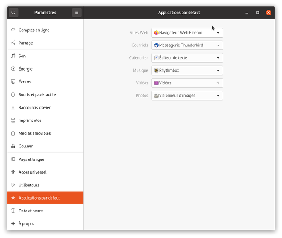
Task: Go to Médias amovibles
Action: coord(45,133)
